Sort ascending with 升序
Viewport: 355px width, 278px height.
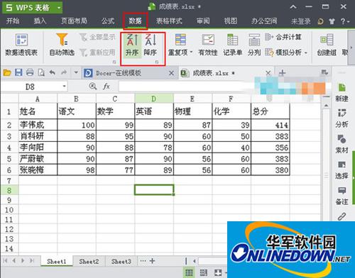(x=132, y=45)
